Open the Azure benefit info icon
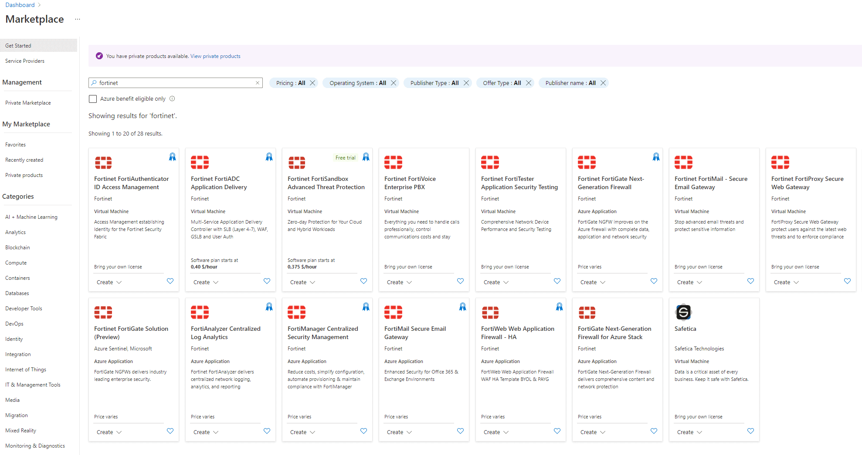 pyautogui.click(x=172, y=98)
